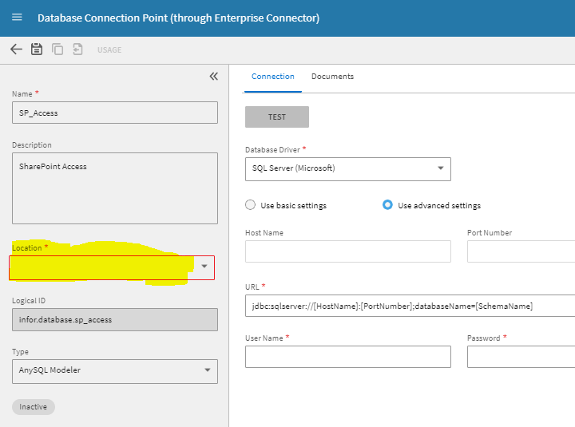The width and height of the screenshot is (575, 427).
Task: Click the Description text area
Action: tap(115, 188)
